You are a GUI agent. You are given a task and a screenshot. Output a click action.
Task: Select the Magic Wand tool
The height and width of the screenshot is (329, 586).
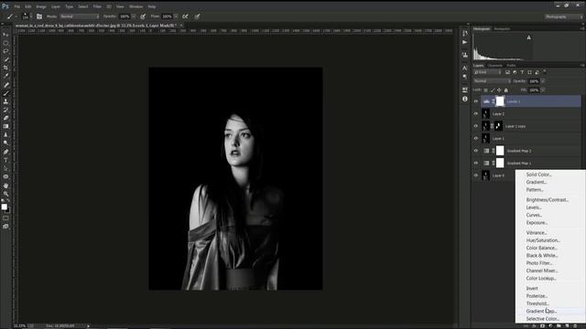click(x=5, y=59)
